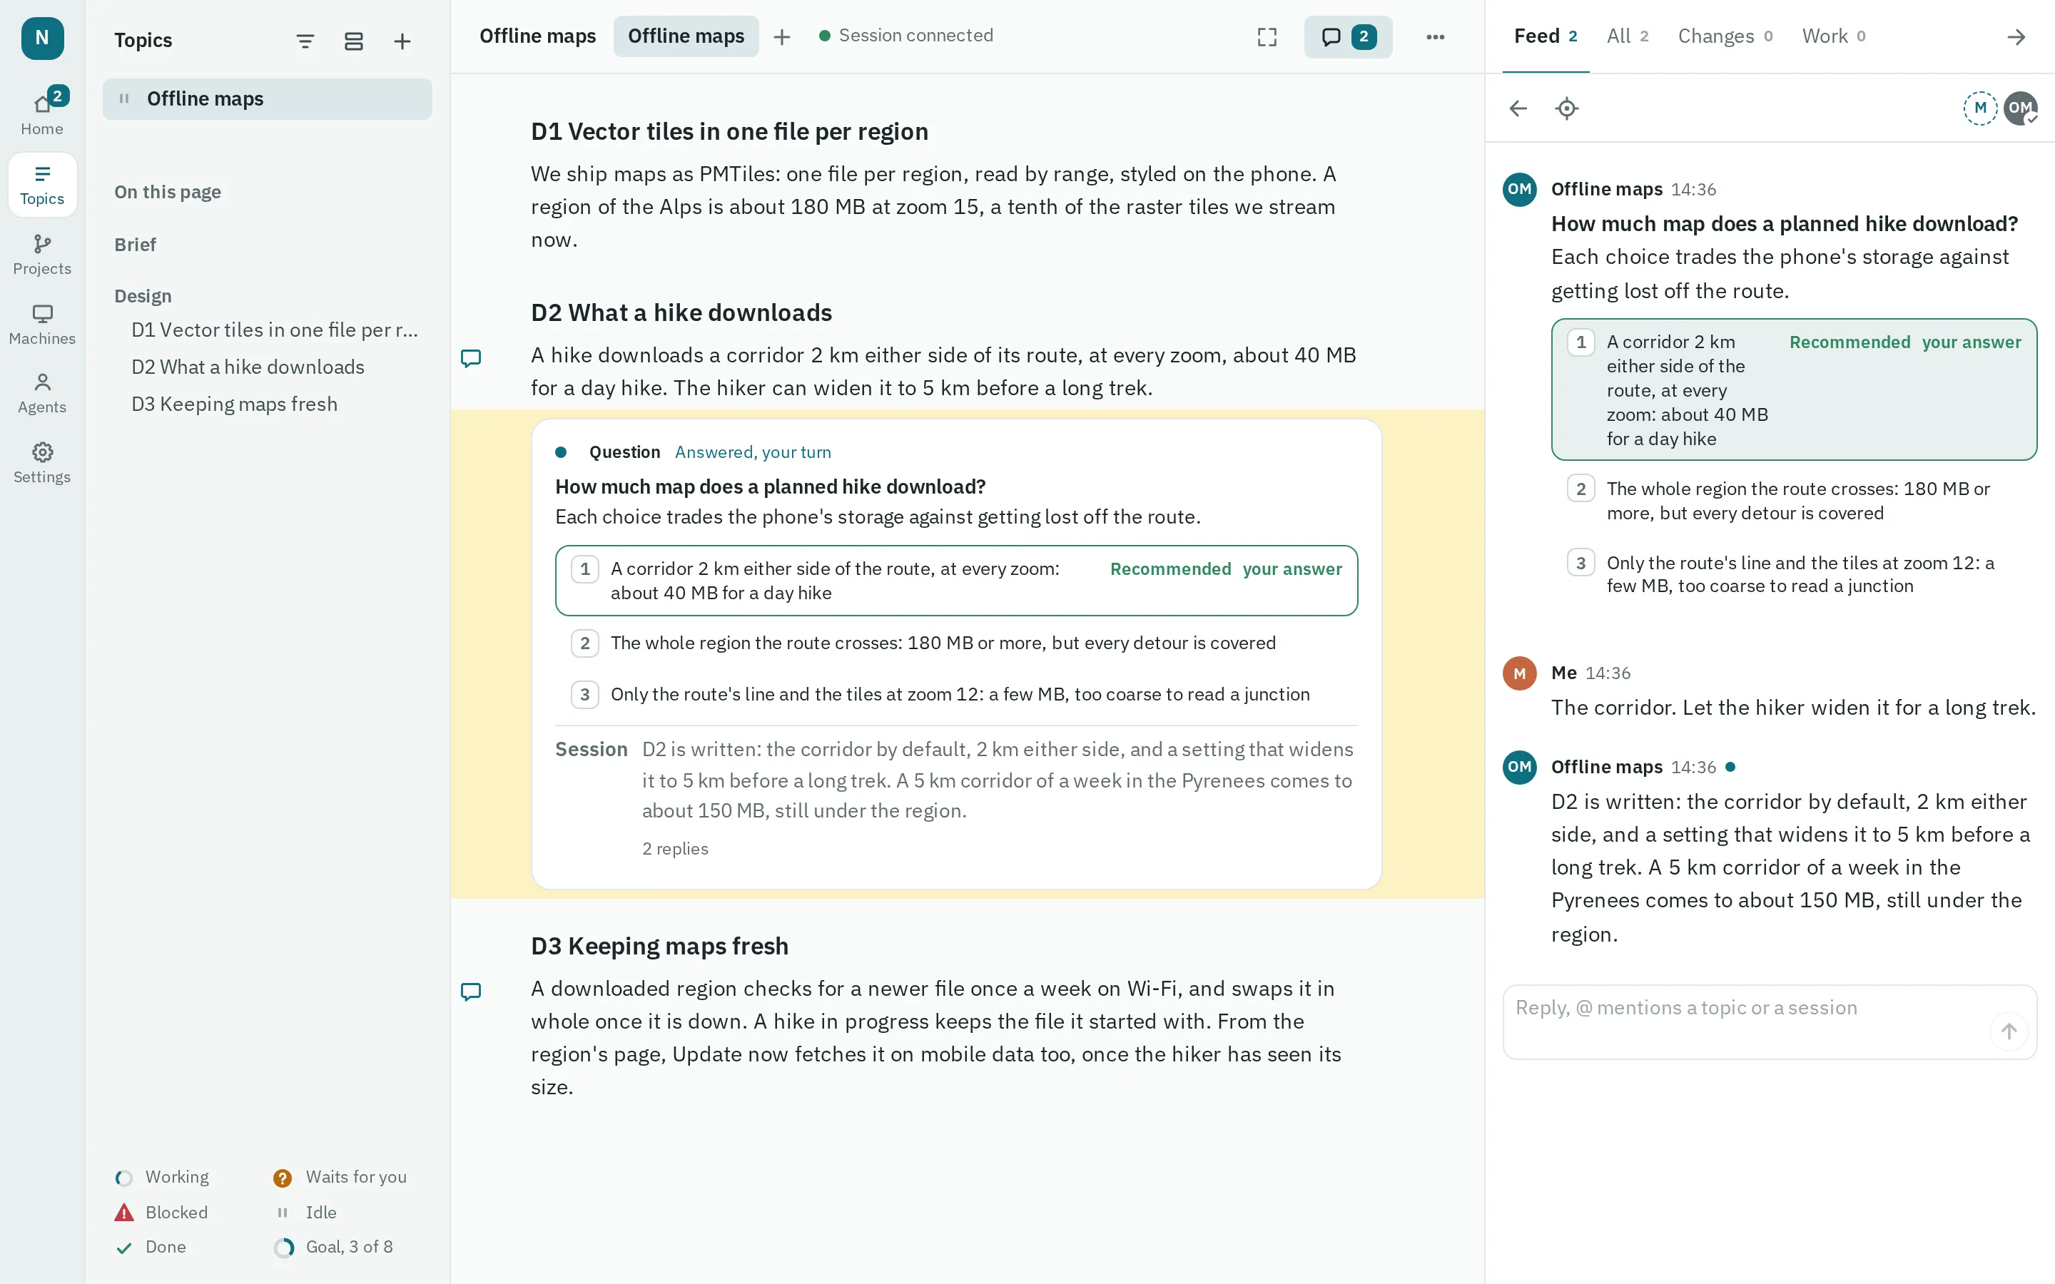Click the D1 Vector tiles heading
2055x1284 pixels.
[x=729, y=131]
